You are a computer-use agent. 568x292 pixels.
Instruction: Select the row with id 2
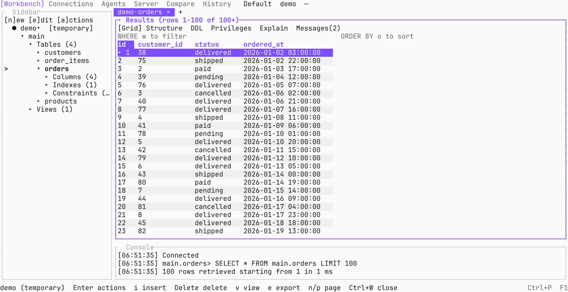[x=225, y=61]
